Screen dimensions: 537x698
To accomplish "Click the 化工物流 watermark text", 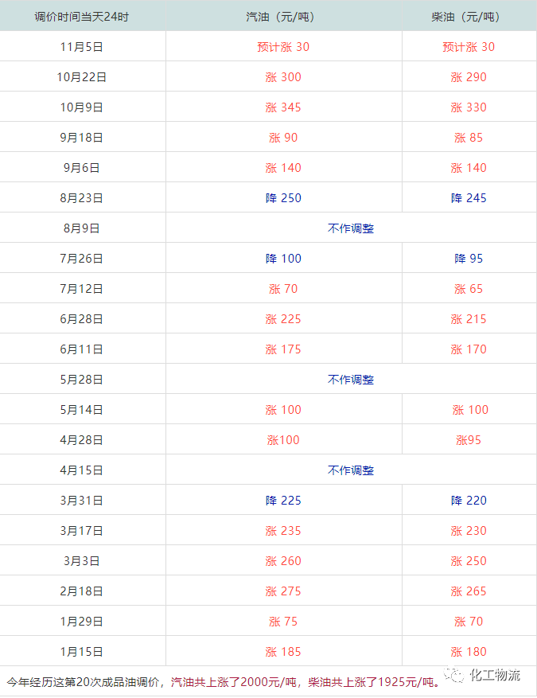I will (494, 676).
